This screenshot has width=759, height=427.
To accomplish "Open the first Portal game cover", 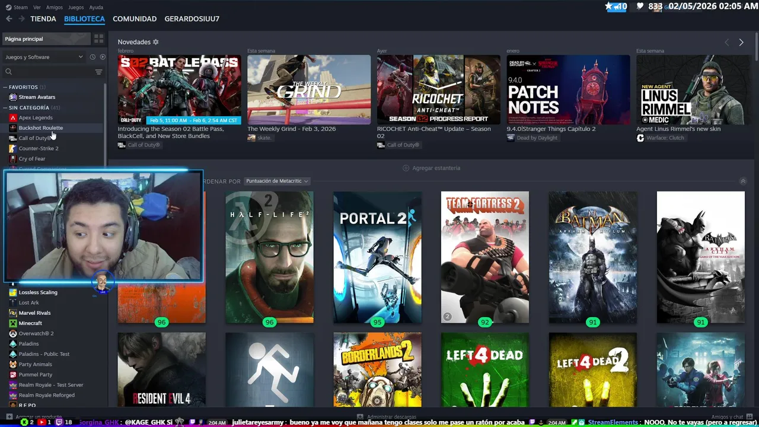I will point(269,369).
